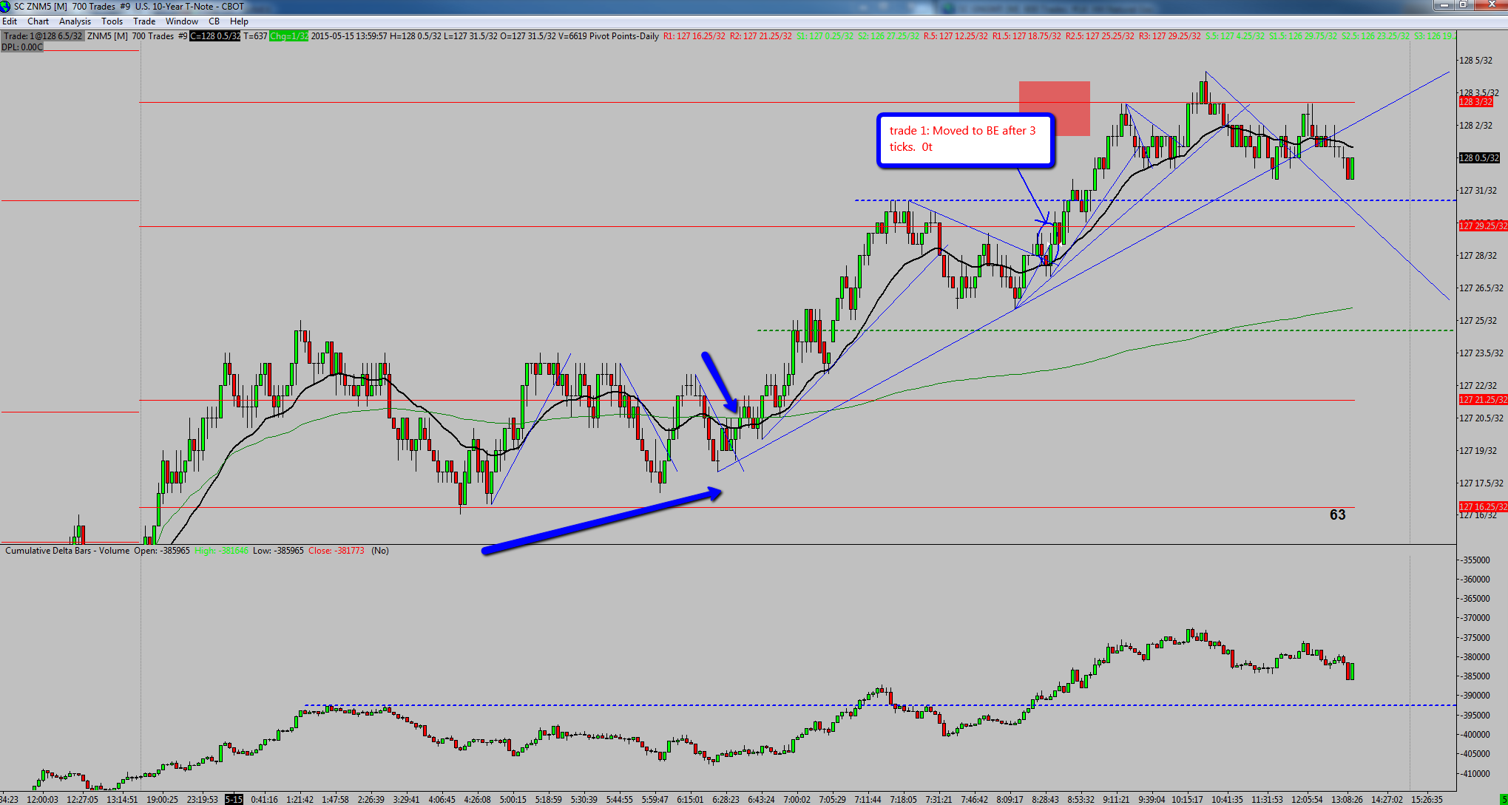Open the Help menu

click(x=239, y=21)
